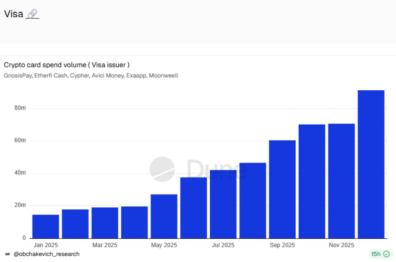Screen dimensions: 396x262
Task: Click the green checkmark status icon
Action: pyautogui.click(x=386, y=254)
